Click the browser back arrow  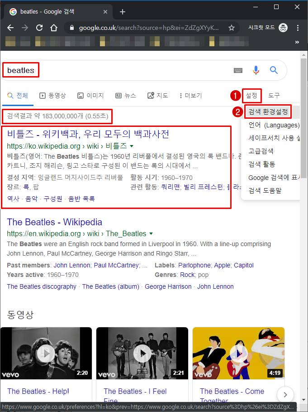tap(10, 28)
